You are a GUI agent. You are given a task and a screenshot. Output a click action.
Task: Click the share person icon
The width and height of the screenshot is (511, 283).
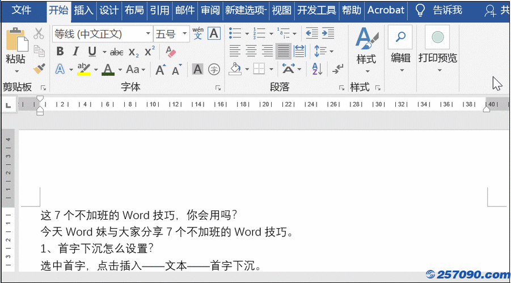tap(490, 11)
